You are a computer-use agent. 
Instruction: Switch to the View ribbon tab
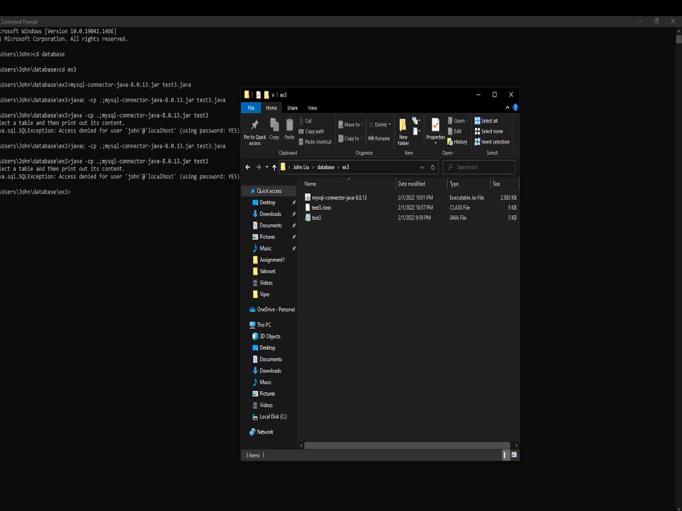pos(312,108)
